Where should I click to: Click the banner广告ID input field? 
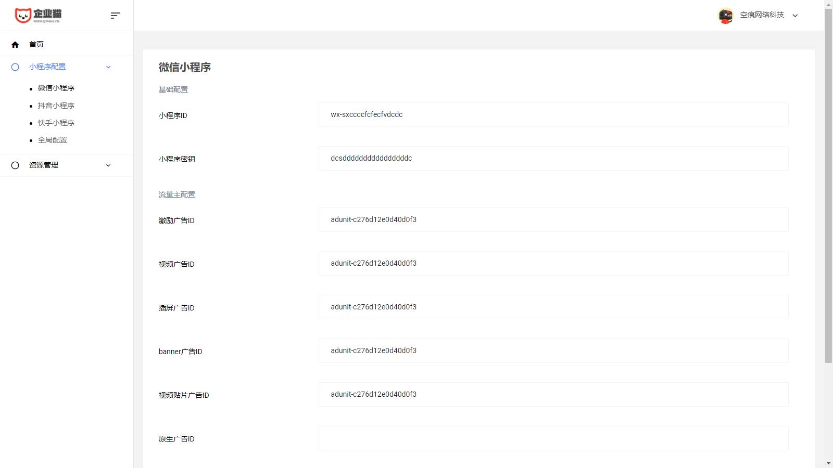[553, 351]
